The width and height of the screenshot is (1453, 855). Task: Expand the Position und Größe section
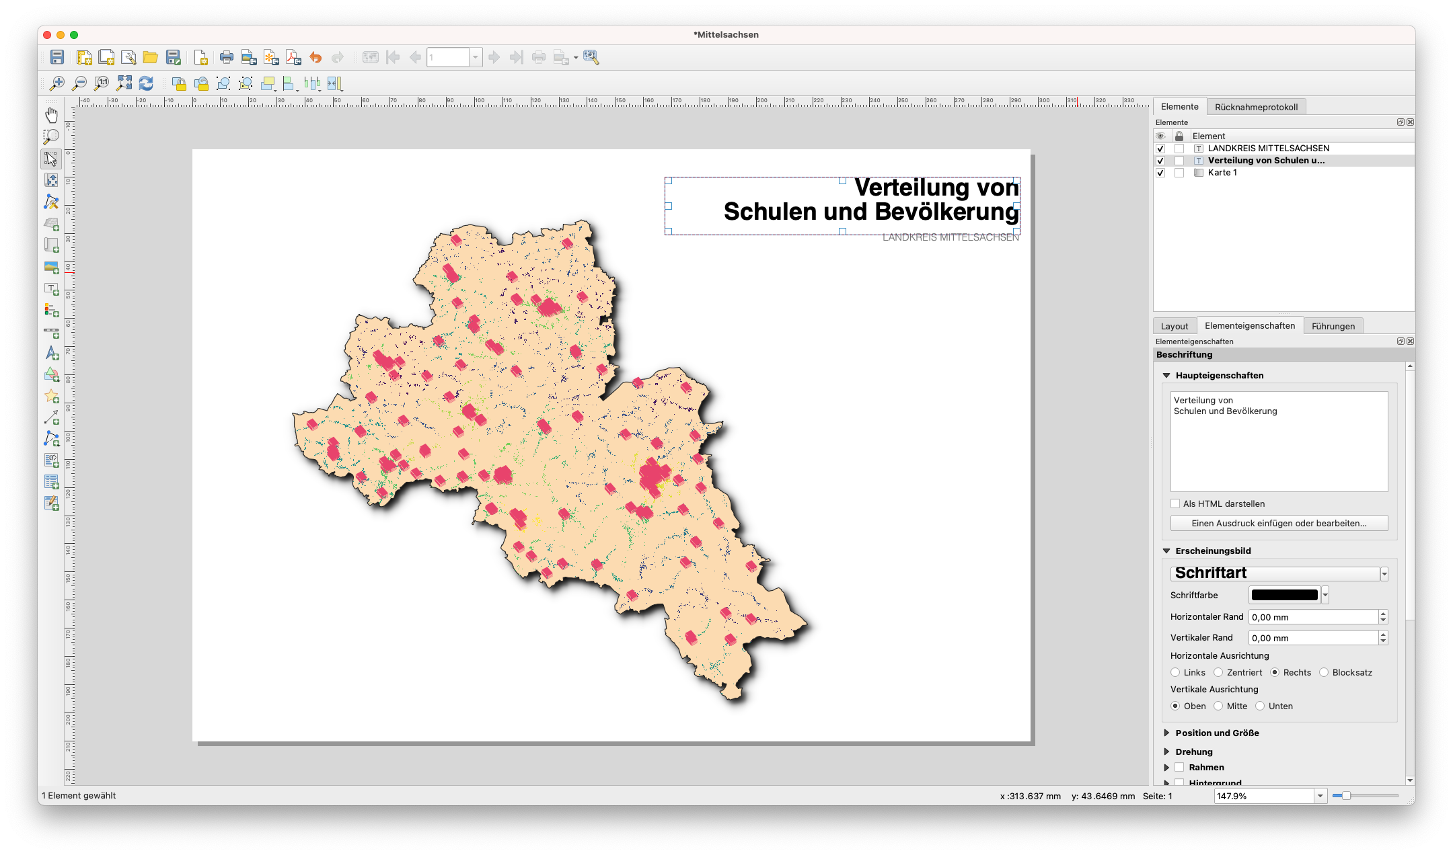[x=1166, y=733]
